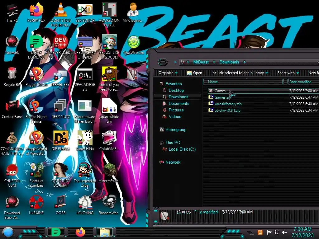319x239 pixels.
Task: Click Downloads in the address bar path
Action: pos(229,62)
